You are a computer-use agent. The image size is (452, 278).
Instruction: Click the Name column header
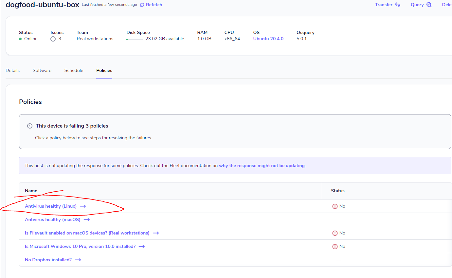tap(31, 191)
